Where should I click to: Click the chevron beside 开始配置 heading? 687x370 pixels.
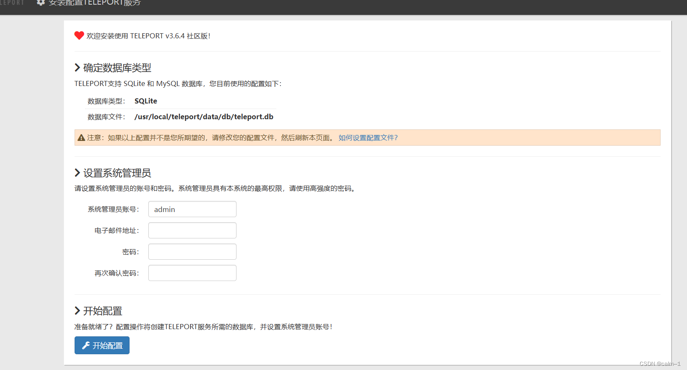click(x=77, y=311)
